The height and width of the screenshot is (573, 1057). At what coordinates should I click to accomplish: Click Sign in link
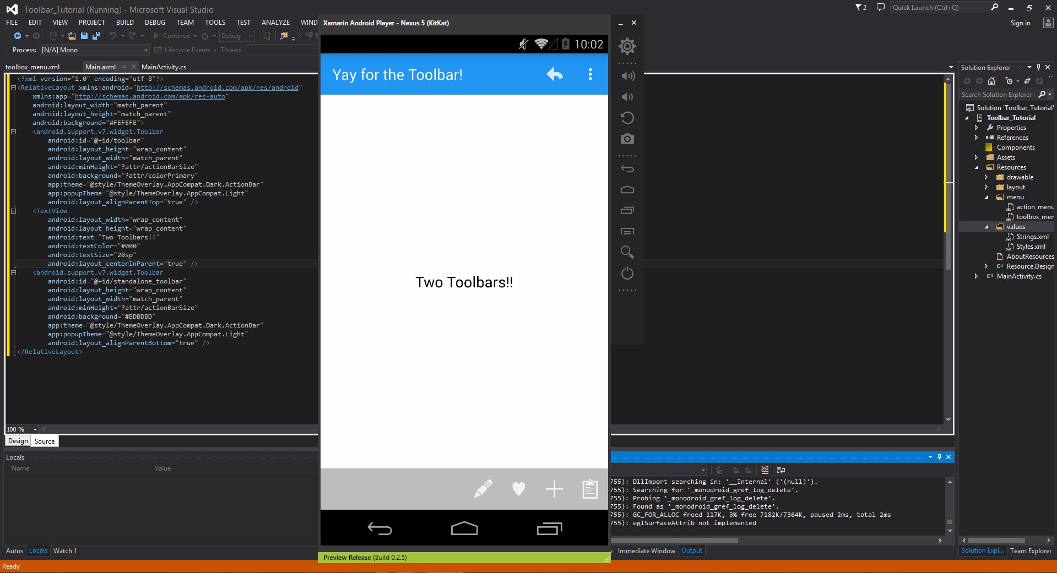[1020, 23]
